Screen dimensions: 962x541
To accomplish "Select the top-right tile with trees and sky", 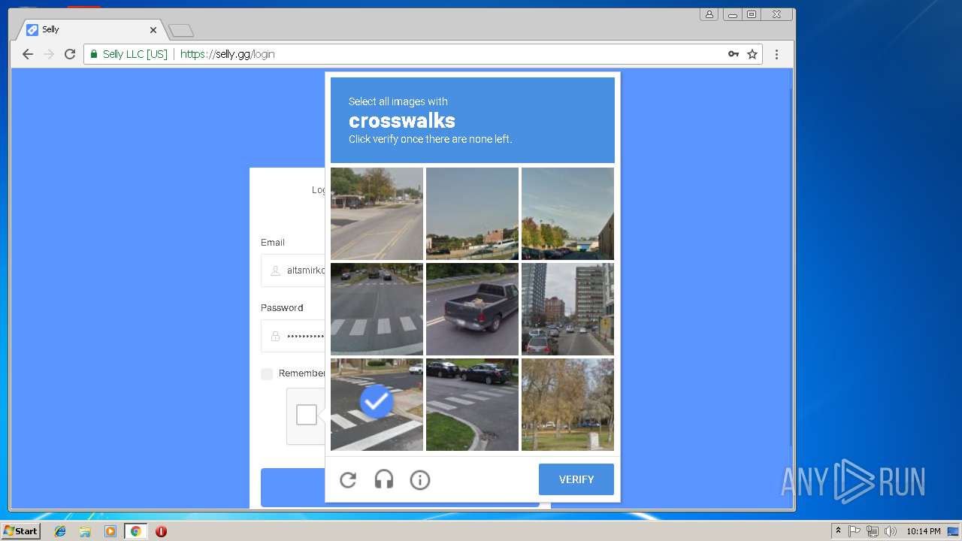I will (567, 213).
